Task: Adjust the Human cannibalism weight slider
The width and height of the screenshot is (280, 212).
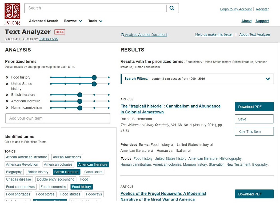Action: click(x=80, y=108)
